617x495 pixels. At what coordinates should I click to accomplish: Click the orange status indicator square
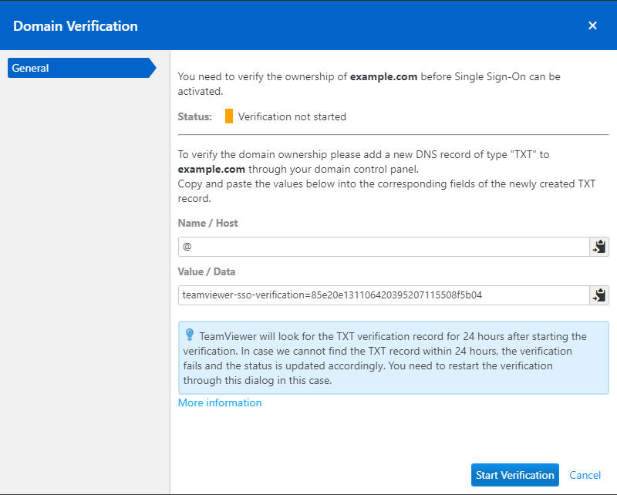coord(229,116)
